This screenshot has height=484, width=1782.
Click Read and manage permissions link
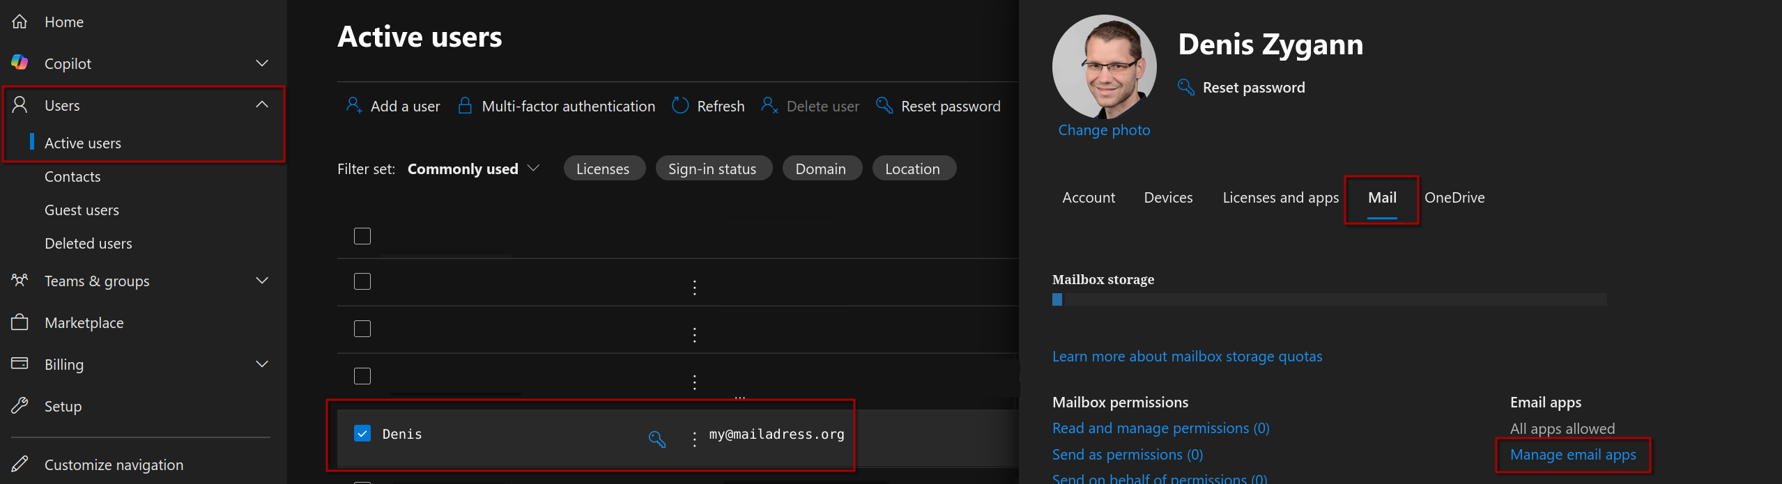[1160, 428]
